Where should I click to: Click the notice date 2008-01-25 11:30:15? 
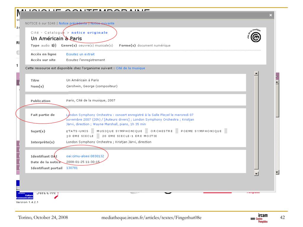(83, 162)
